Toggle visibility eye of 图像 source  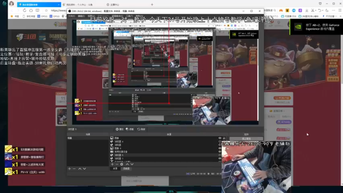[220, 138]
